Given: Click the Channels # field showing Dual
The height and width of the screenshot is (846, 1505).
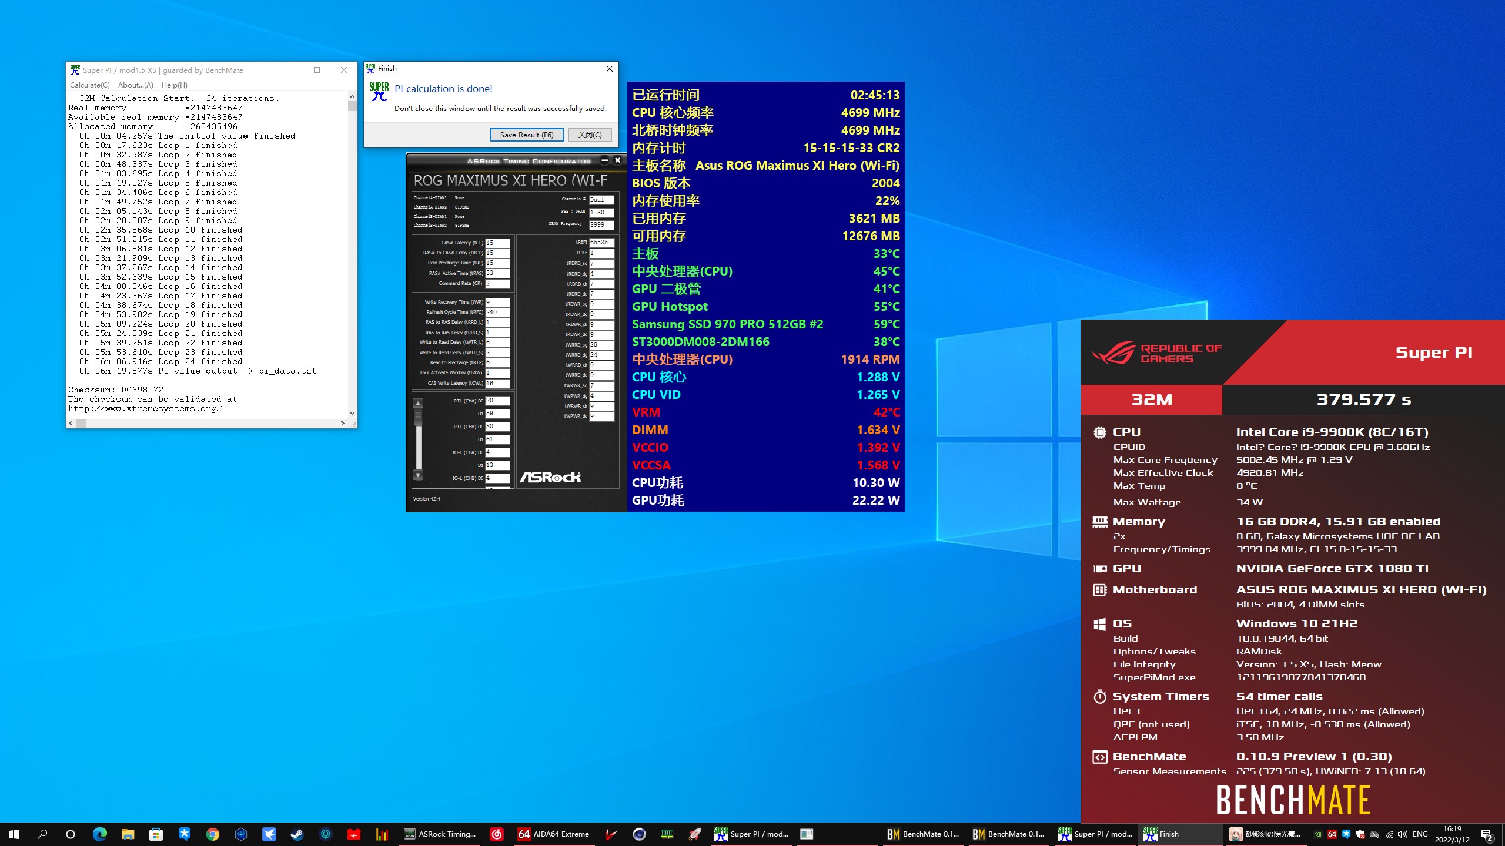Looking at the screenshot, I should 601,199.
